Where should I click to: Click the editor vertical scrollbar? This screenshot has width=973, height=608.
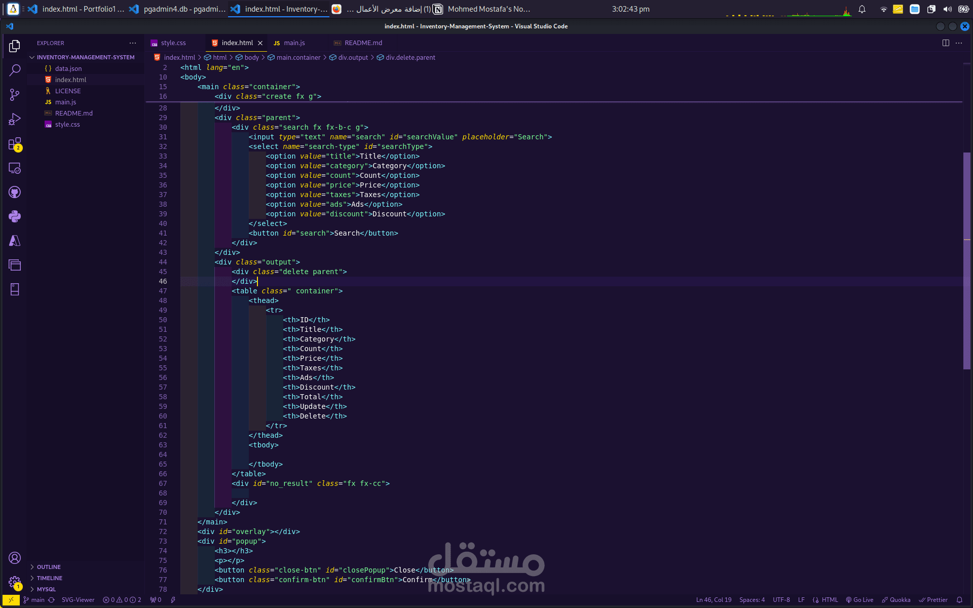pos(967,261)
